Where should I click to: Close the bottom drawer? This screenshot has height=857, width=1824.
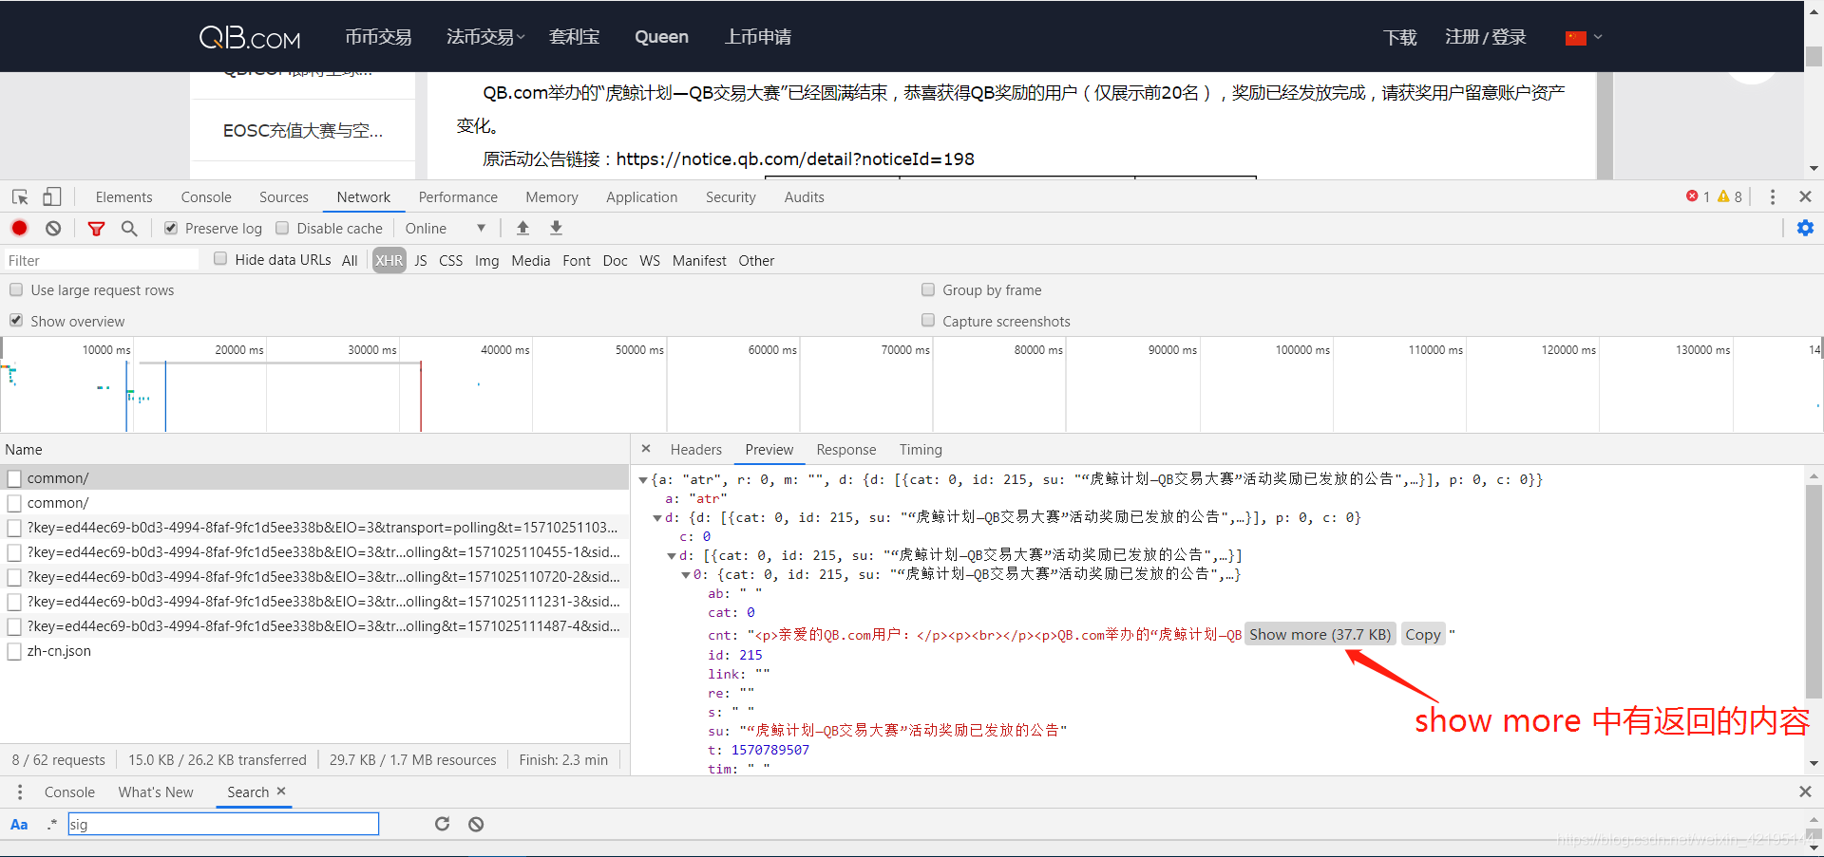(1805, 792)
